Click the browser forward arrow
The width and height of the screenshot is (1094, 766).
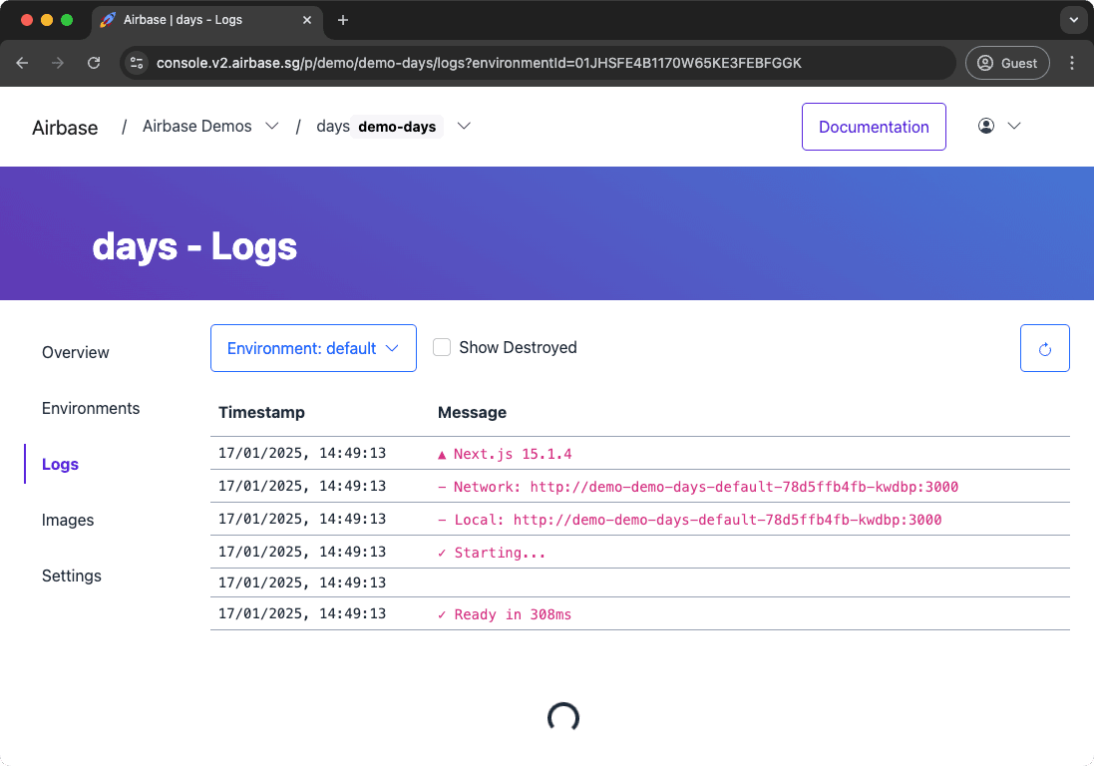tap(58, 63)
